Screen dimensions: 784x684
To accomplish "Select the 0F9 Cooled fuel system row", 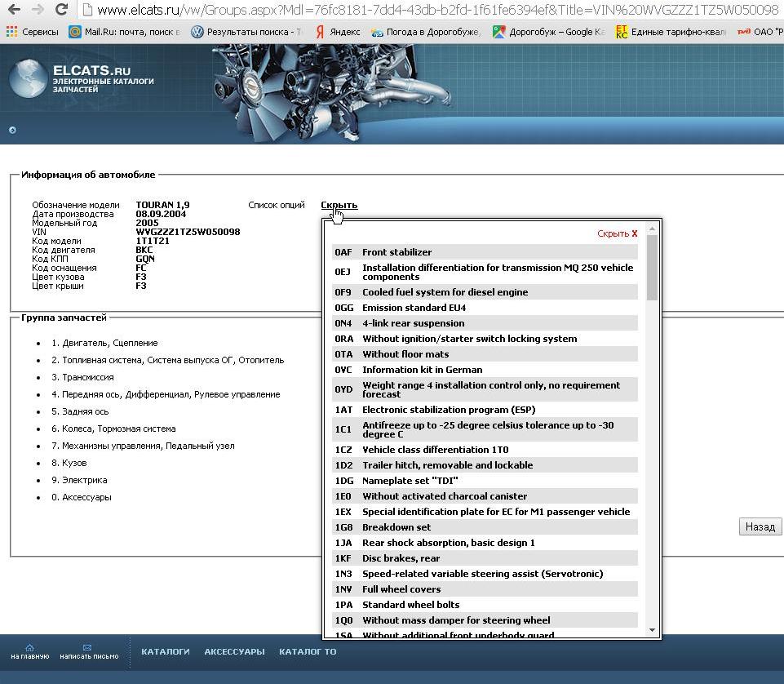I will tap(485, 292).
